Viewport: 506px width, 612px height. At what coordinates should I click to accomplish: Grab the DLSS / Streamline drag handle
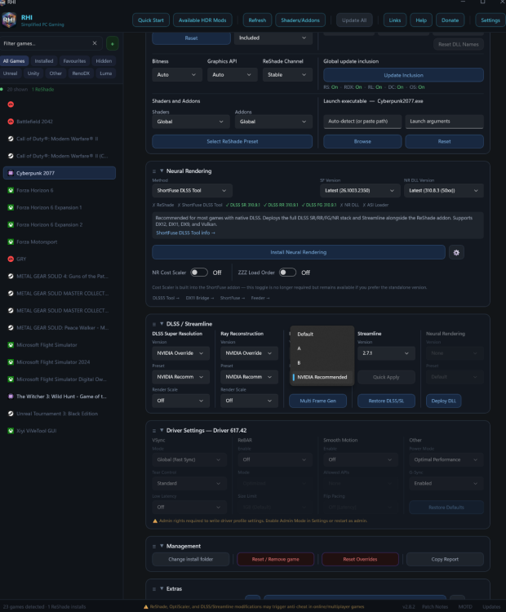coord(154,324)
